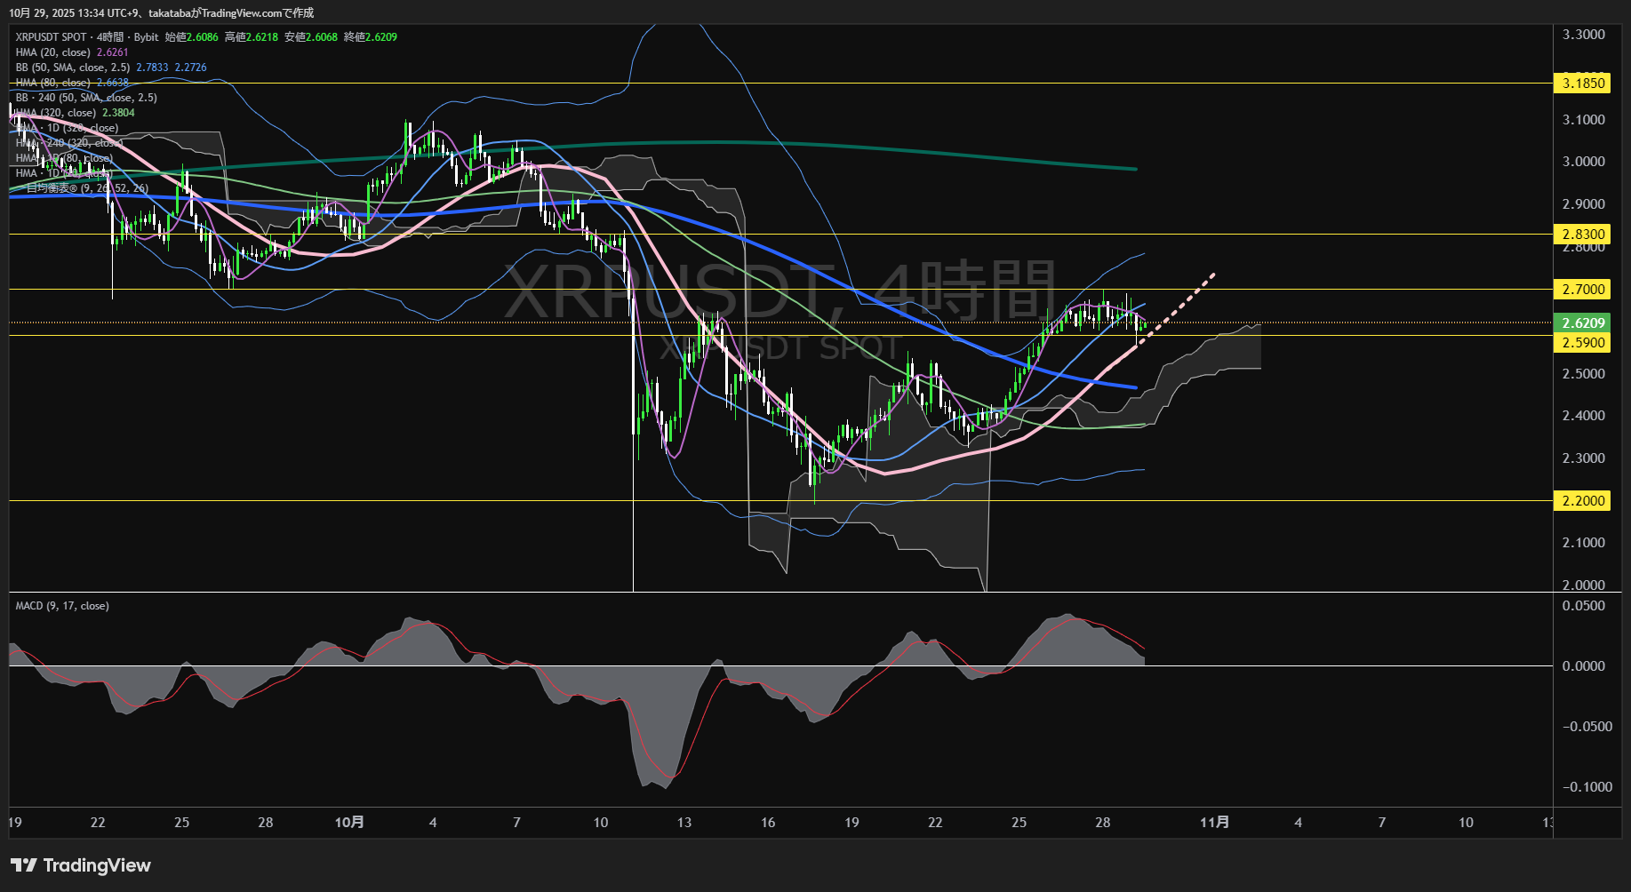Image resolution: width=1631 pixels, height=892 pixels.
Task: Select the yellow 3.1850 price level label
Action: tap(1582, 83)
